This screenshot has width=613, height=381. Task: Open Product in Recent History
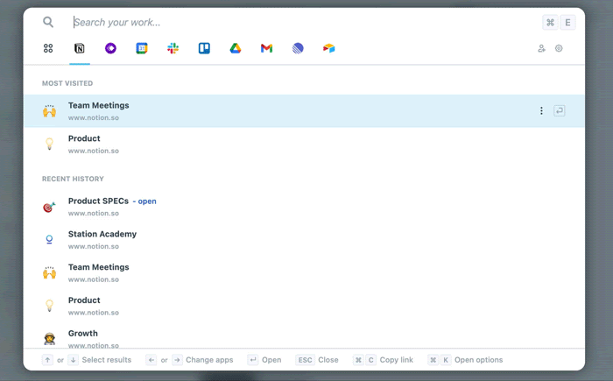pyautogui.click(x=304, y=306)
